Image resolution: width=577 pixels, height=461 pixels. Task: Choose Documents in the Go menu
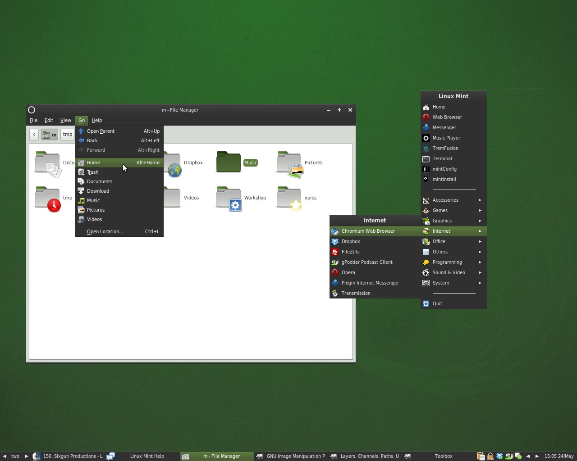119,181
